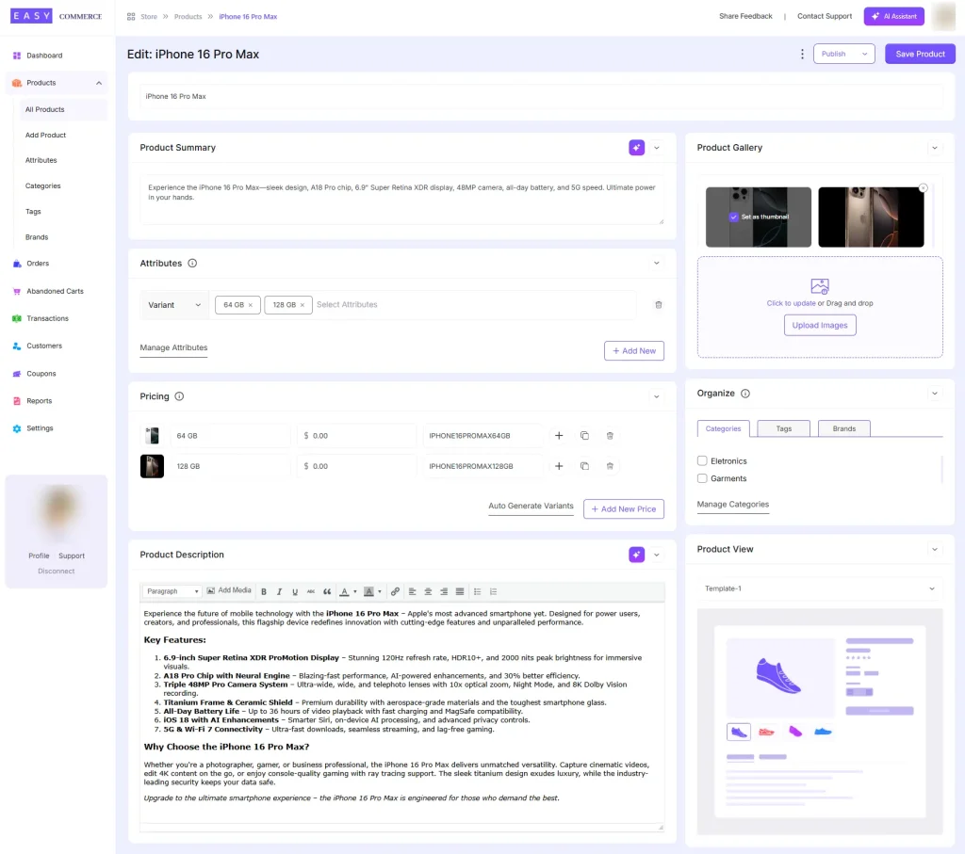Open the Customers section
The image size is (965, 854).
(43, 346)
